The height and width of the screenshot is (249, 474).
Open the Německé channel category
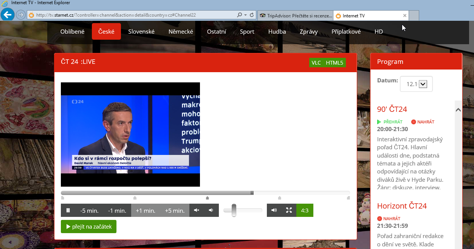[181, 31]
